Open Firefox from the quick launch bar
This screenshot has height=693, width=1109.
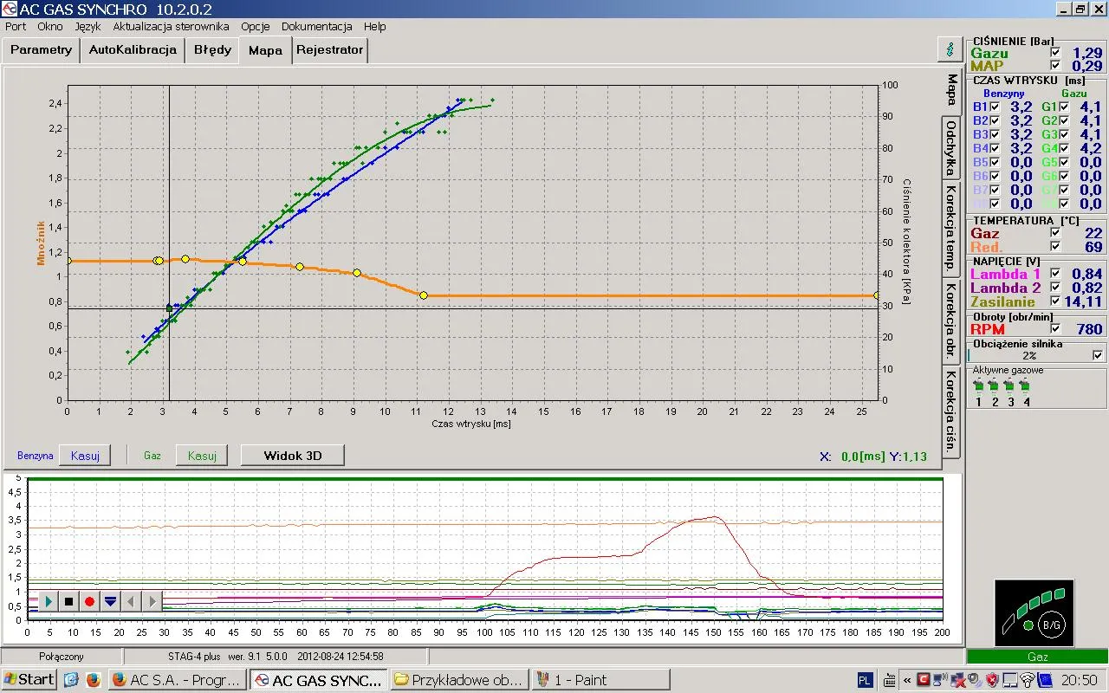point(93,680)
